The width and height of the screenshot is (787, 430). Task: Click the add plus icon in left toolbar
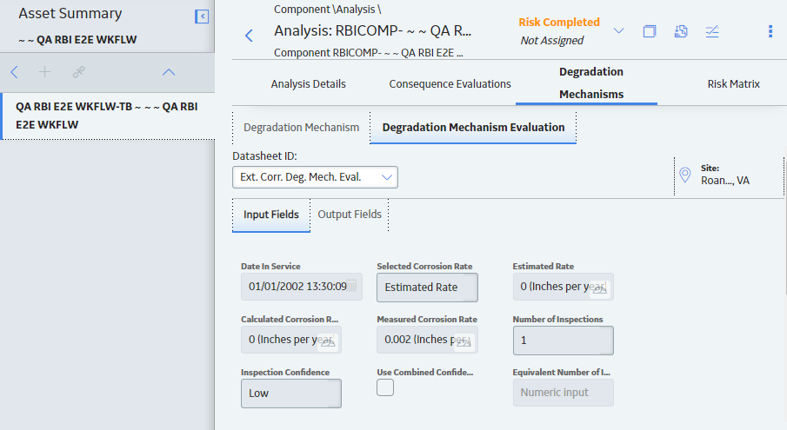(44, 72)
